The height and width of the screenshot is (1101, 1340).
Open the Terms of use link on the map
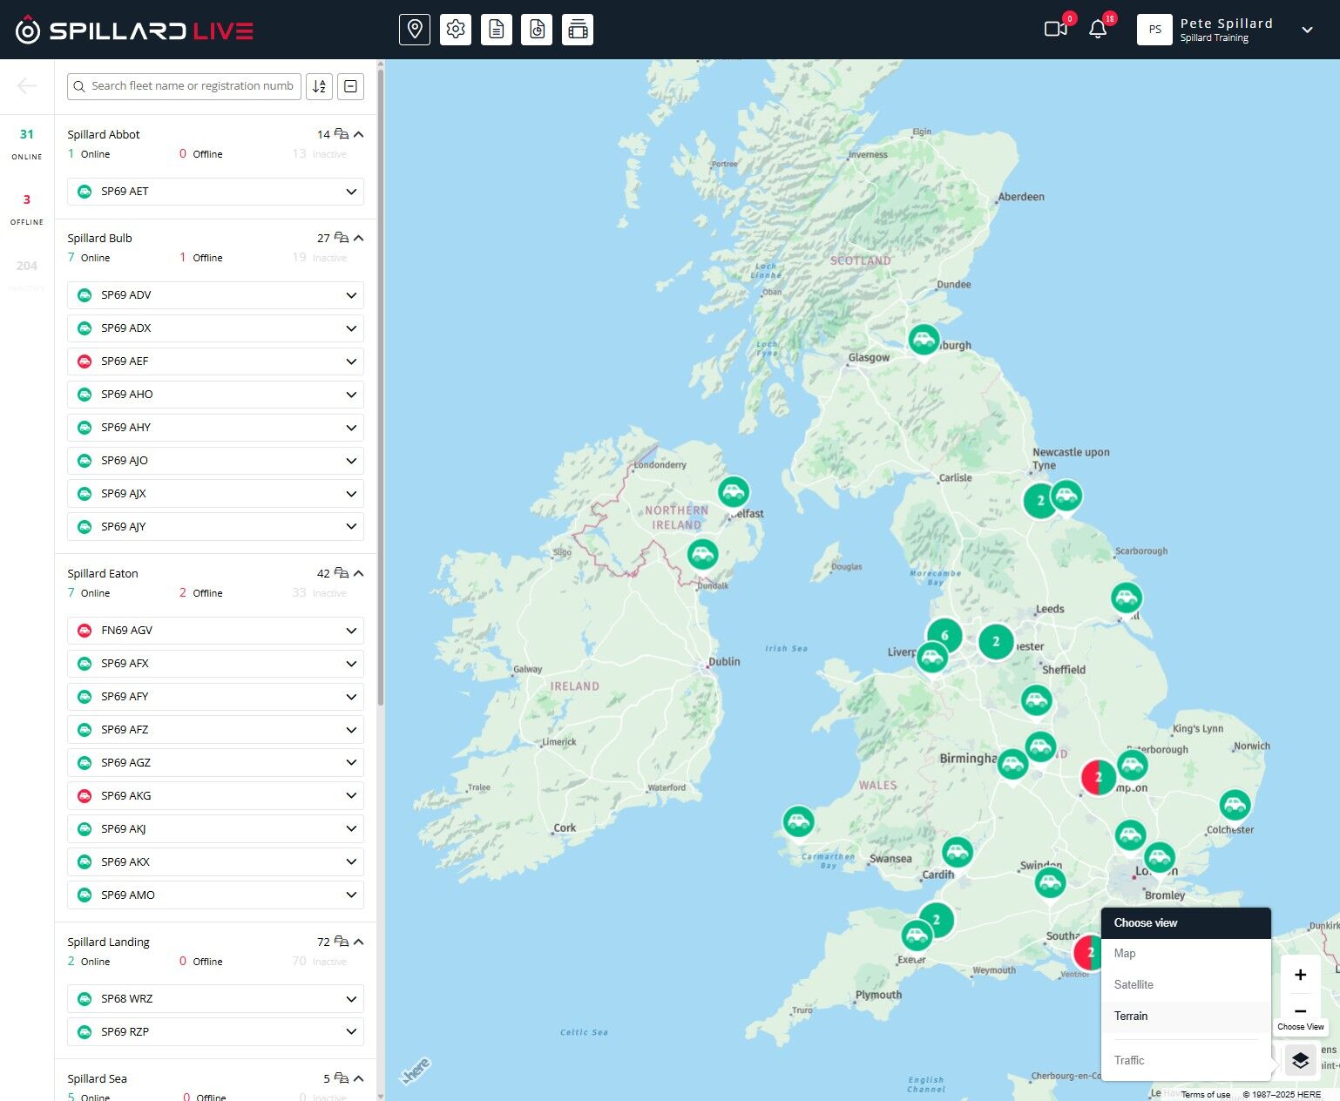(x=1206, y=1095)
